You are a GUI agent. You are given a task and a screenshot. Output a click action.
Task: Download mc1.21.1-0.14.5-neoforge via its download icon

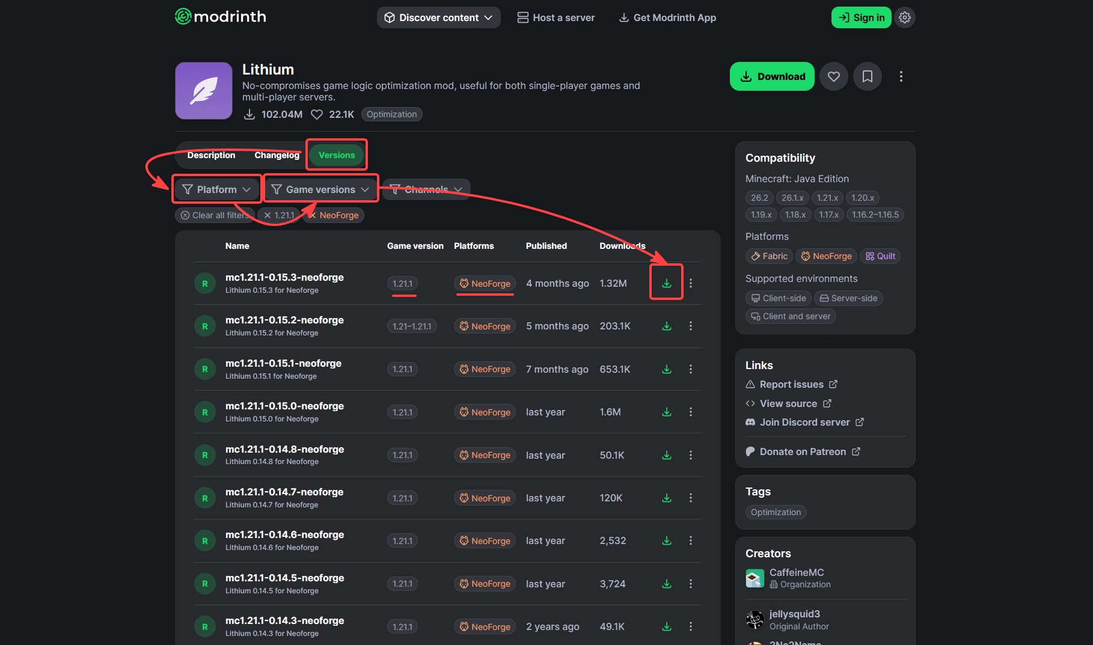(x=667, y=584)
